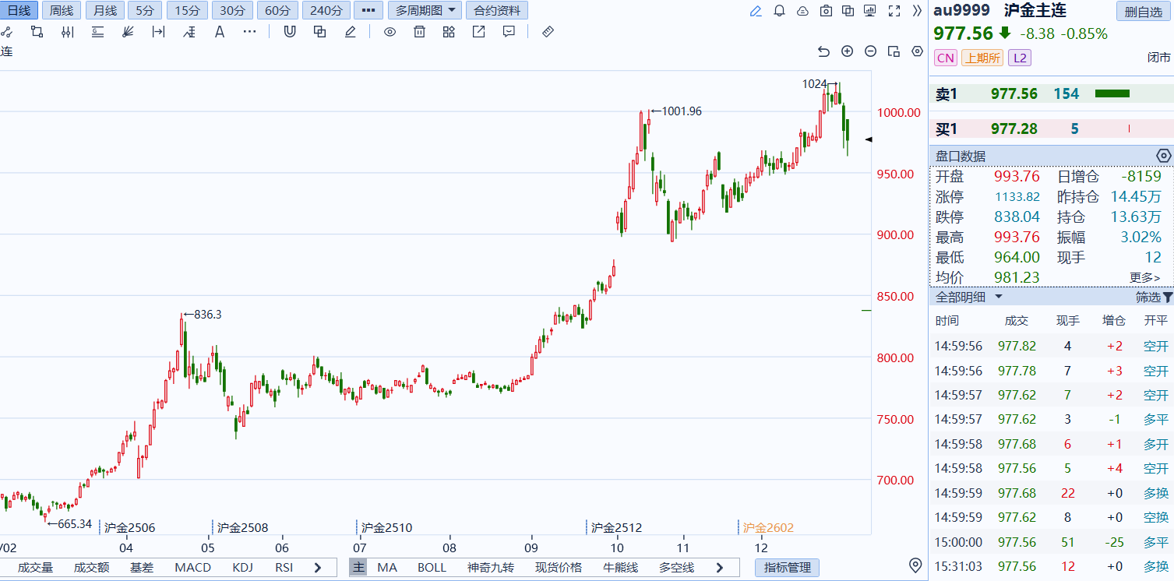Activate the magnet snap tool
This screenshot has height=581, width=1174.
290,31
